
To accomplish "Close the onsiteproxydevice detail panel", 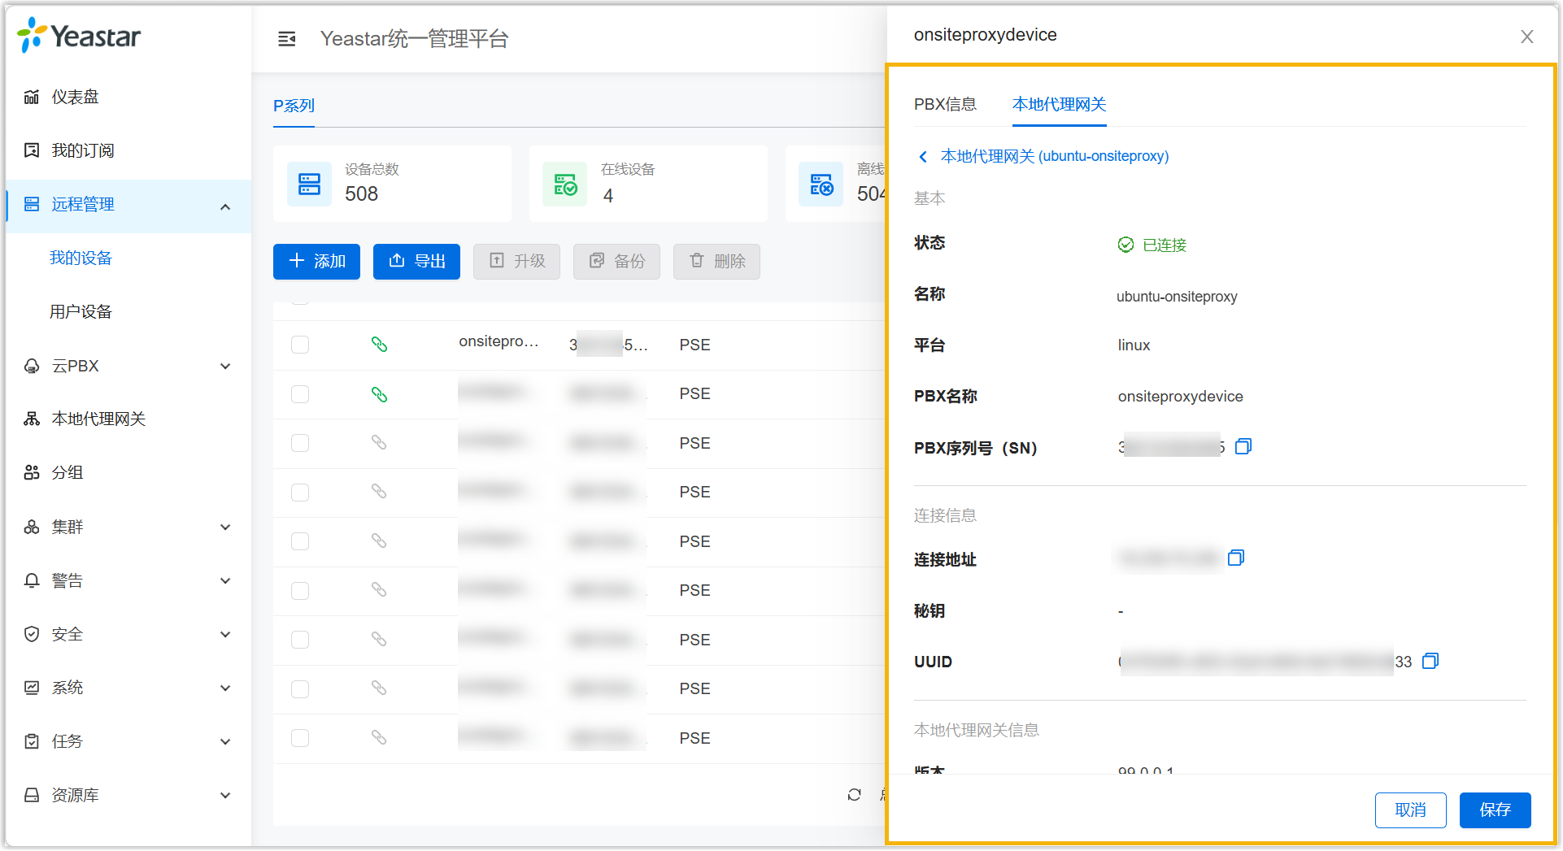I will click(1526, 37).
